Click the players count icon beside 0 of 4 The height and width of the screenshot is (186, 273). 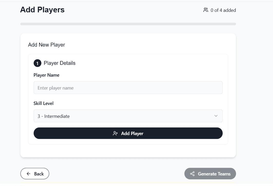pyautogui.click(x=205, y=10)
